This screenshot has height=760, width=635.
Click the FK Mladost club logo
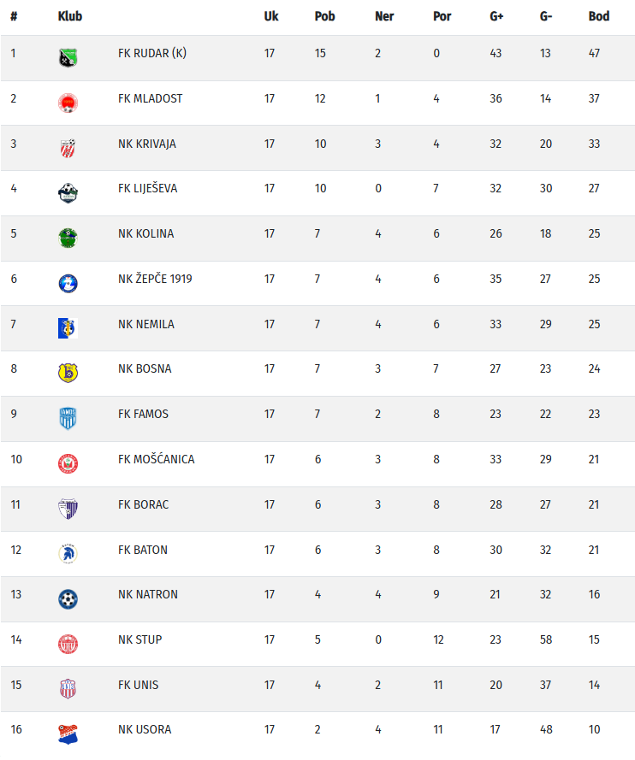pos(68,103)
